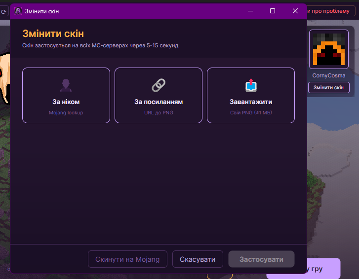Pick the "Завантажити" upload PNG option

pos(251,95)
